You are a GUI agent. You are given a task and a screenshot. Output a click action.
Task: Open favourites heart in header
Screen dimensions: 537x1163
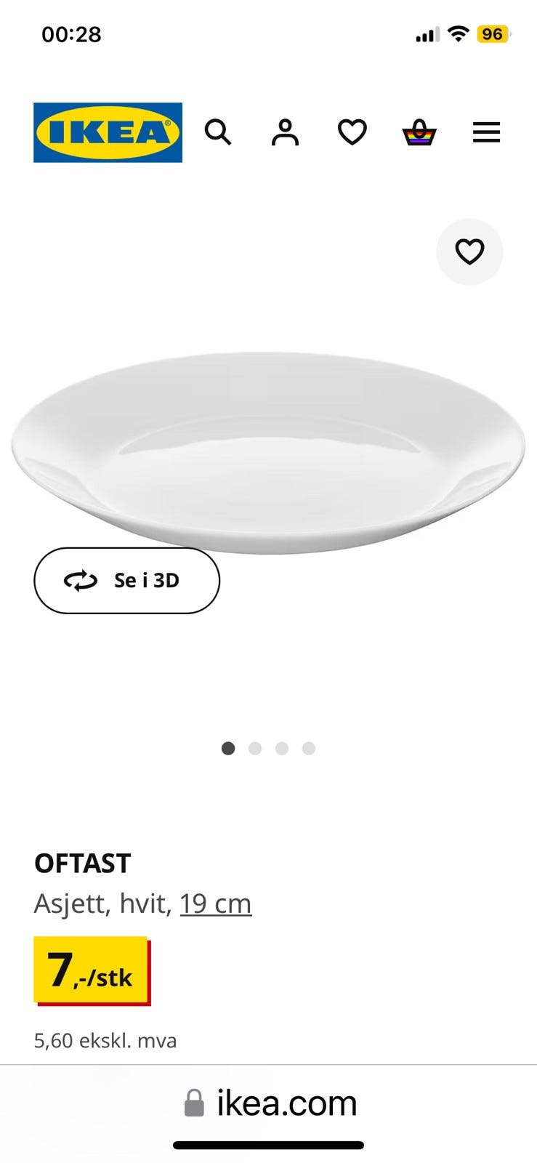(352, 132)
